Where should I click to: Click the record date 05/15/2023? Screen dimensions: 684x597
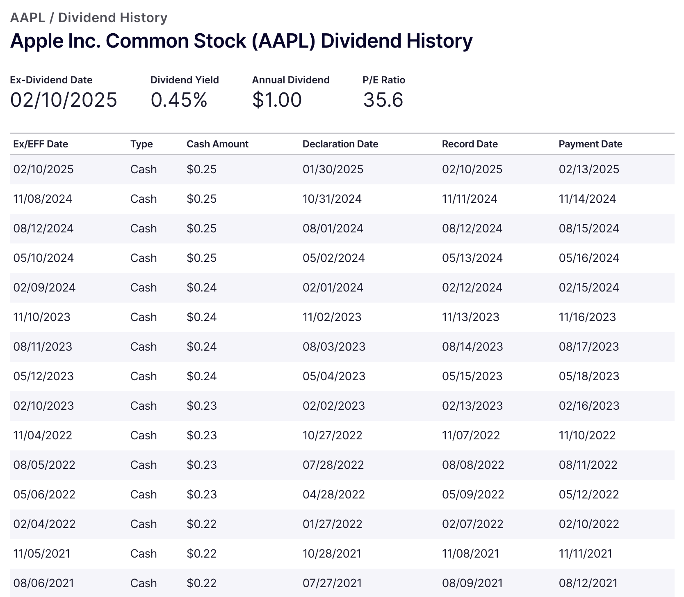point(472,377)
